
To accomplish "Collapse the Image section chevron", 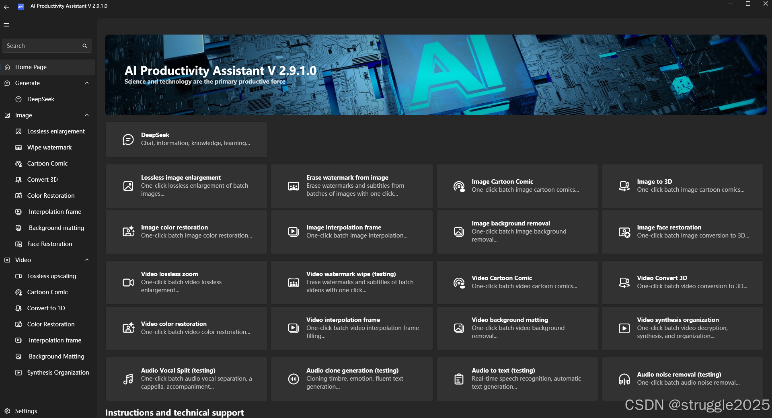I will (87, 115).
